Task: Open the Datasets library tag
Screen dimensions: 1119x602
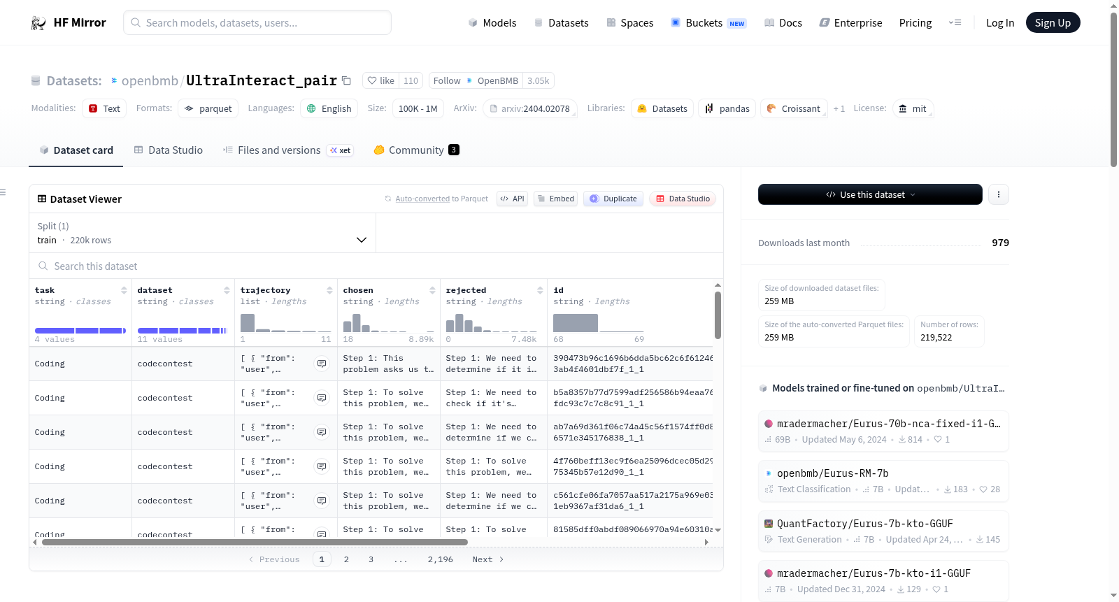Action: [662, 108]
